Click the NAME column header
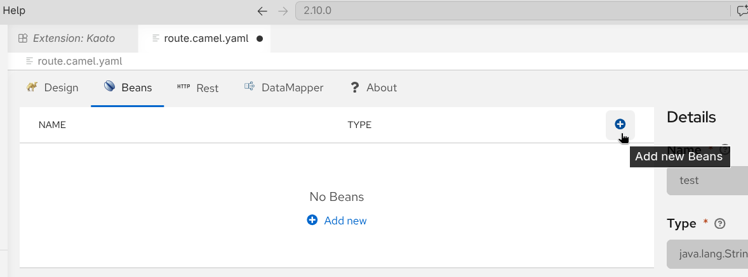Screen dimensions: 748x277 point(52,125)
